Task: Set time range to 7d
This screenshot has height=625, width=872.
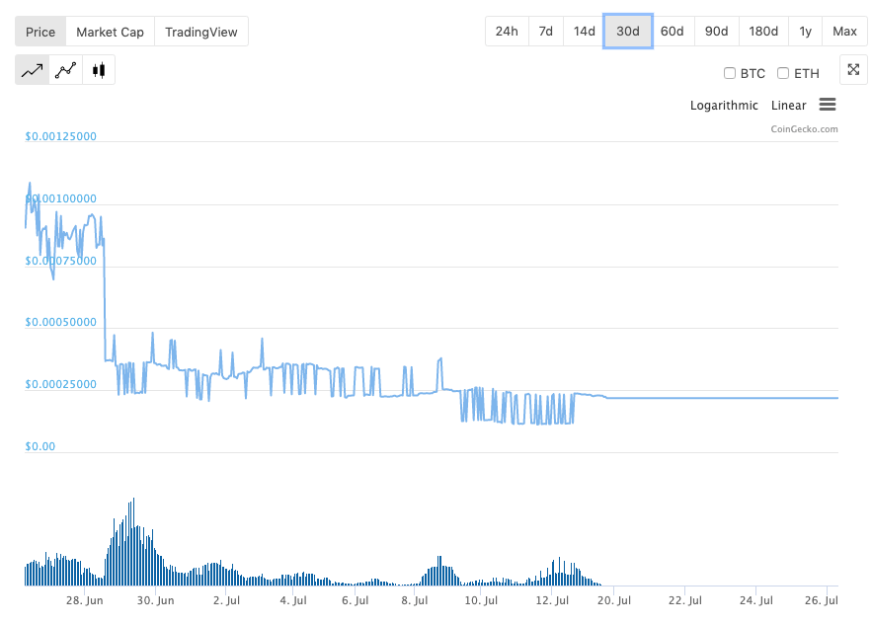Action: (546, 32)
